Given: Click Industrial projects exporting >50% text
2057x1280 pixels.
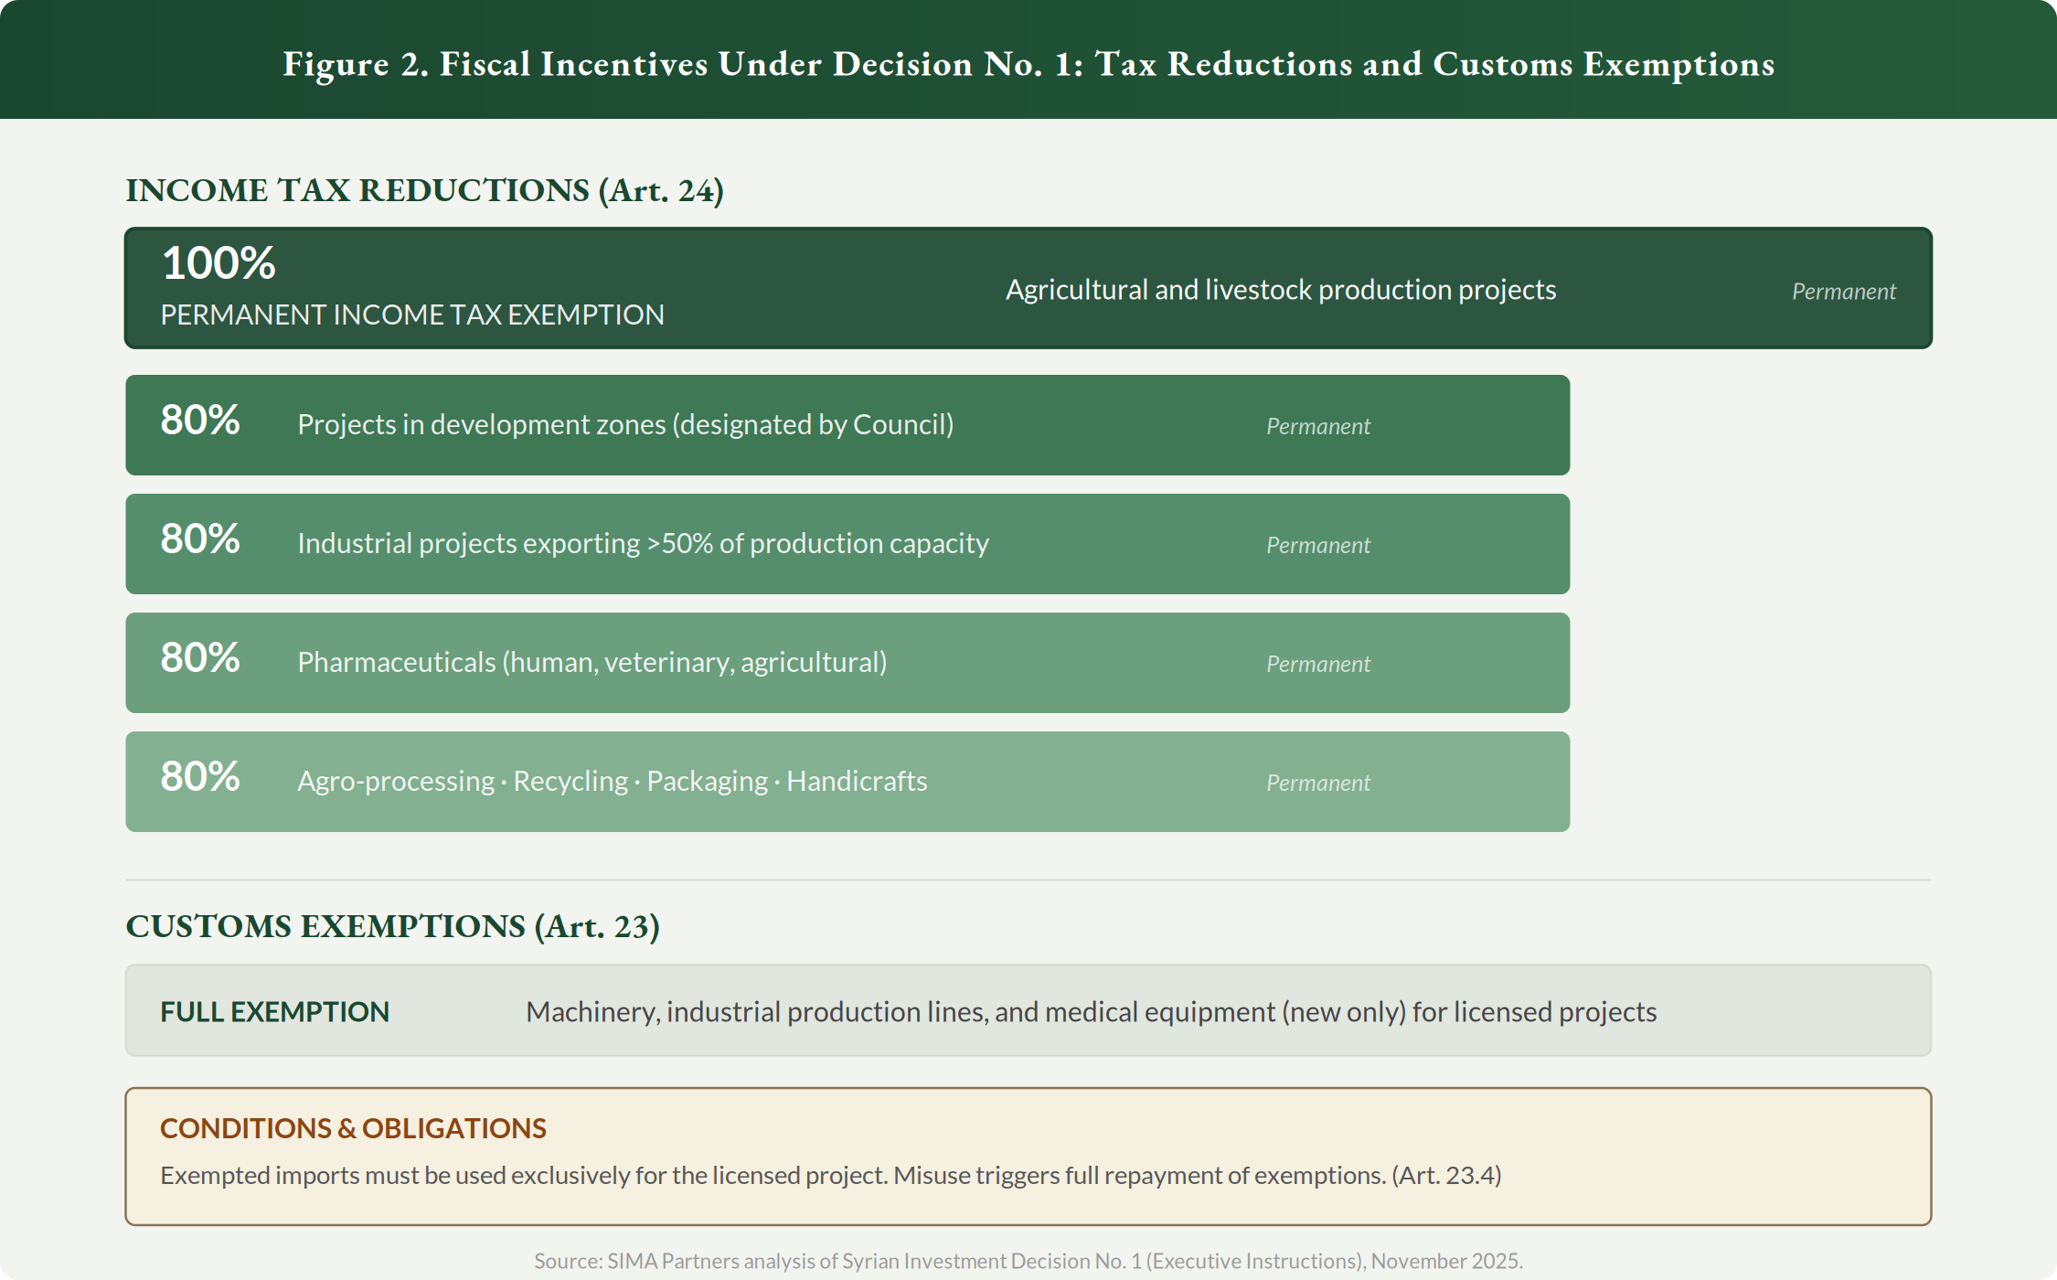Looking at the screenshot, I should [x=643, y=544].
